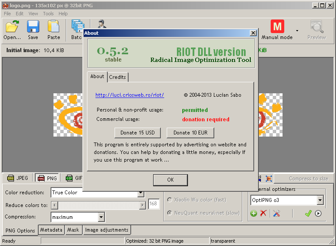Click the green checkmark optimizer icon
Viewport: 336px width, 246px height.
tap(308, 213)
